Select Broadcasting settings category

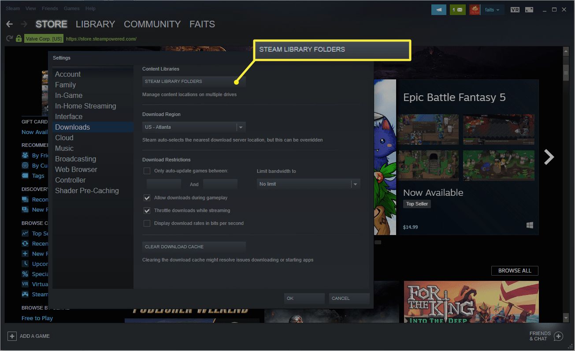(x=93, y=159)
